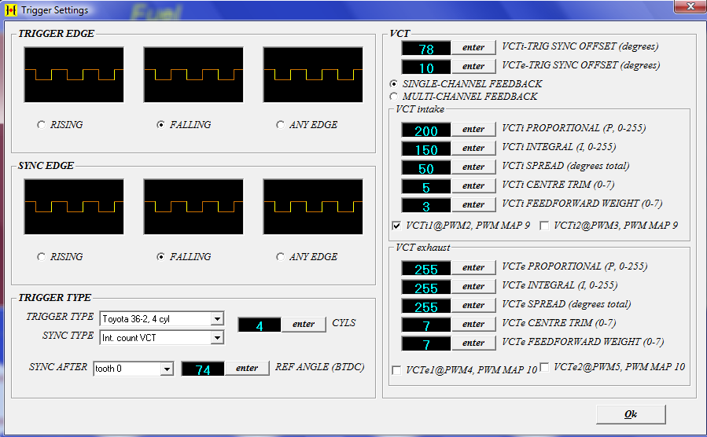The width and height of the screenshot is (707, 437).
Task: Click enter for VCTi FEEDFORWARD WEIGHT
Action: [473, 205]
